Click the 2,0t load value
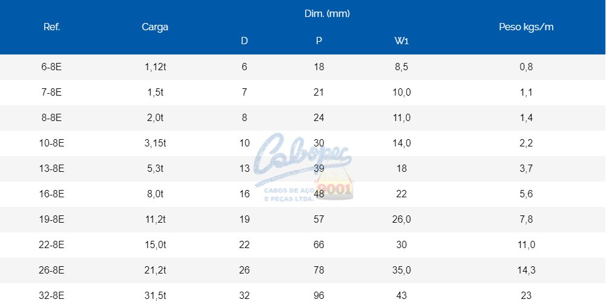Image resolution: width=606 pixels, height=308 pixels. pyautogui.click(x=155, y=118)
